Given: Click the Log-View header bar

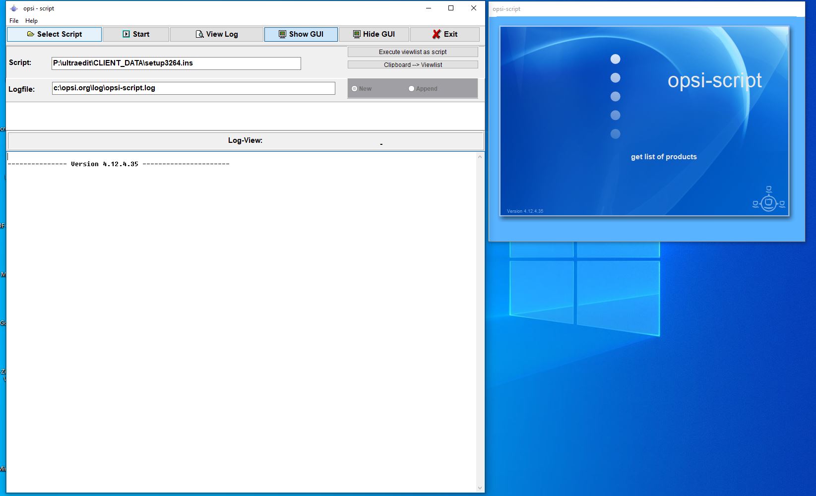Looking at the screenshot, I should (246, 141).
